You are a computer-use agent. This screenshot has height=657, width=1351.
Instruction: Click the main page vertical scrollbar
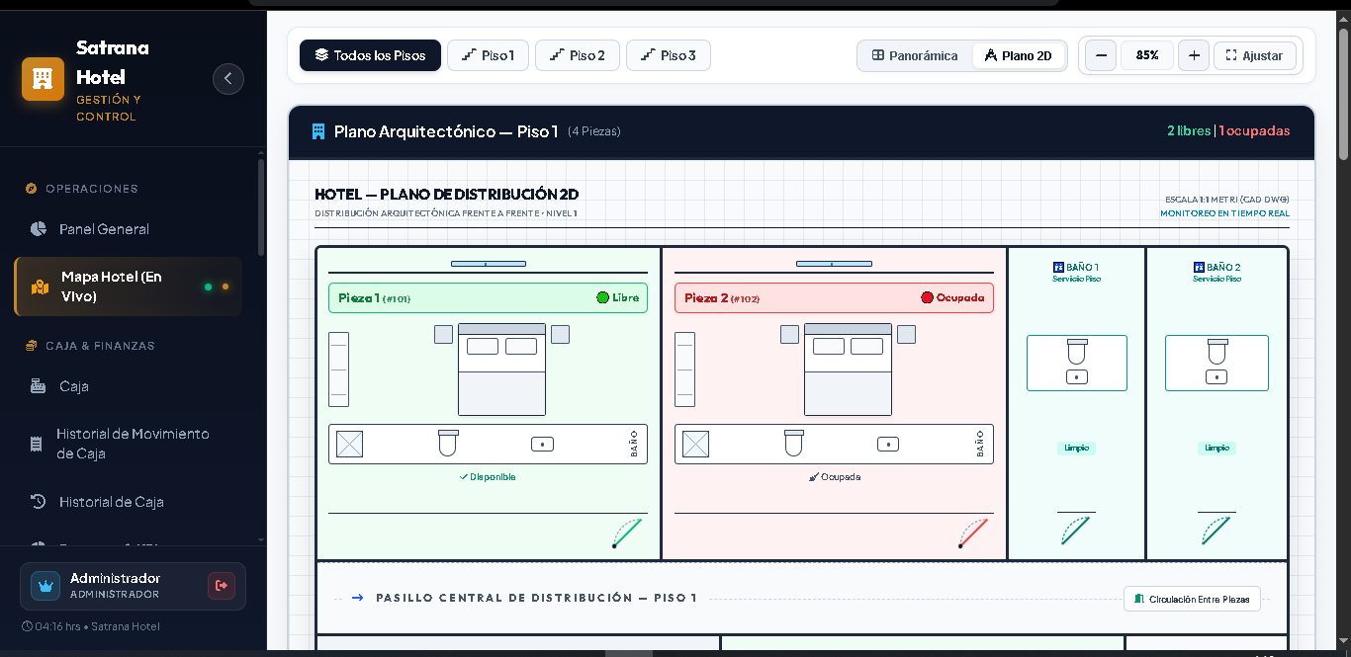1343,94
